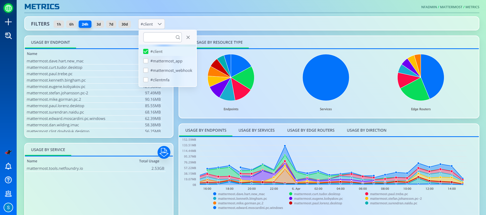Close the attribute filter popup with X
The image size is (486, 215).
(188, 37)
